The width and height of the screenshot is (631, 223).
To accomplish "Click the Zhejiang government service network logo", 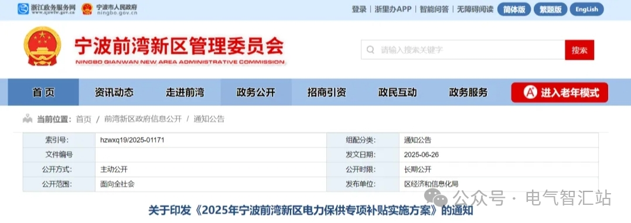I will (46, 9).
